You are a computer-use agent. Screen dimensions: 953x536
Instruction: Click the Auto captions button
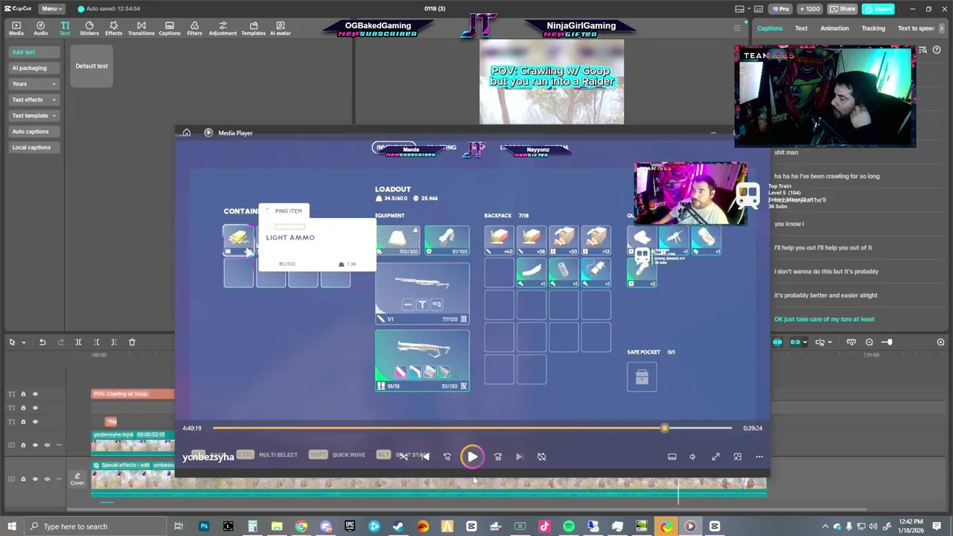(x=34, y=131)
